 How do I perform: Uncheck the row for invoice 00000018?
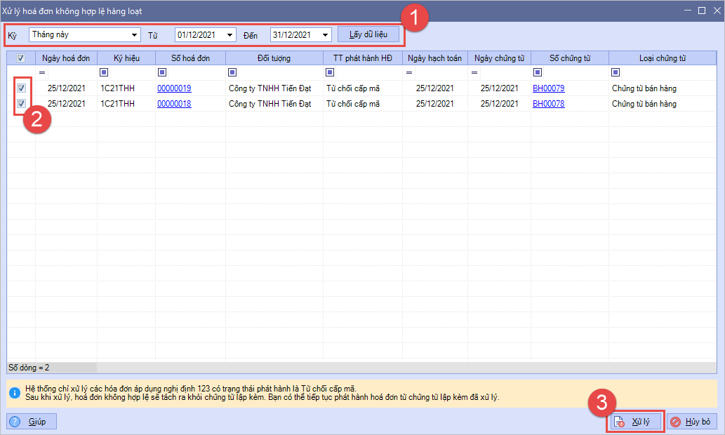[22, 104]
